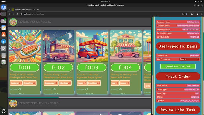Close the AI-driven LoRa/LLM Kiosk tab
Screen dimensions: 204x115
coord(34,9)
